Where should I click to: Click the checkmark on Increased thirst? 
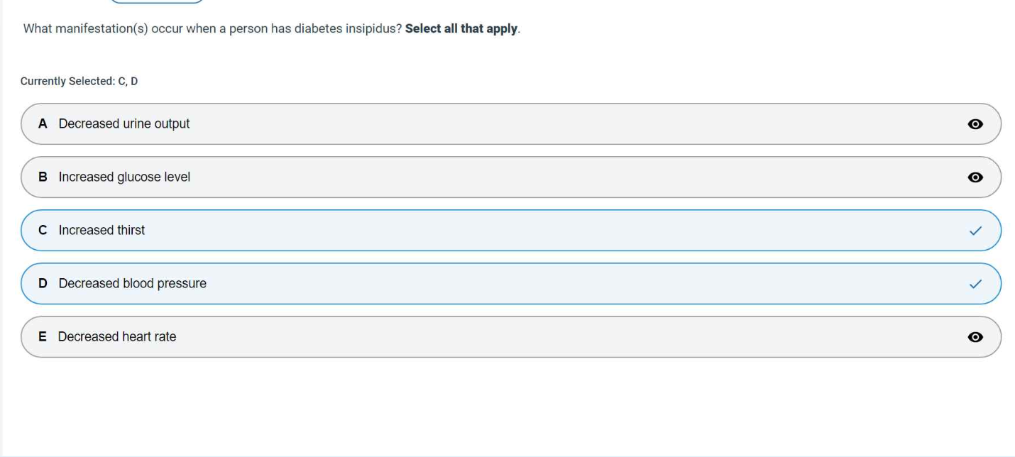(x=975, y=231)
